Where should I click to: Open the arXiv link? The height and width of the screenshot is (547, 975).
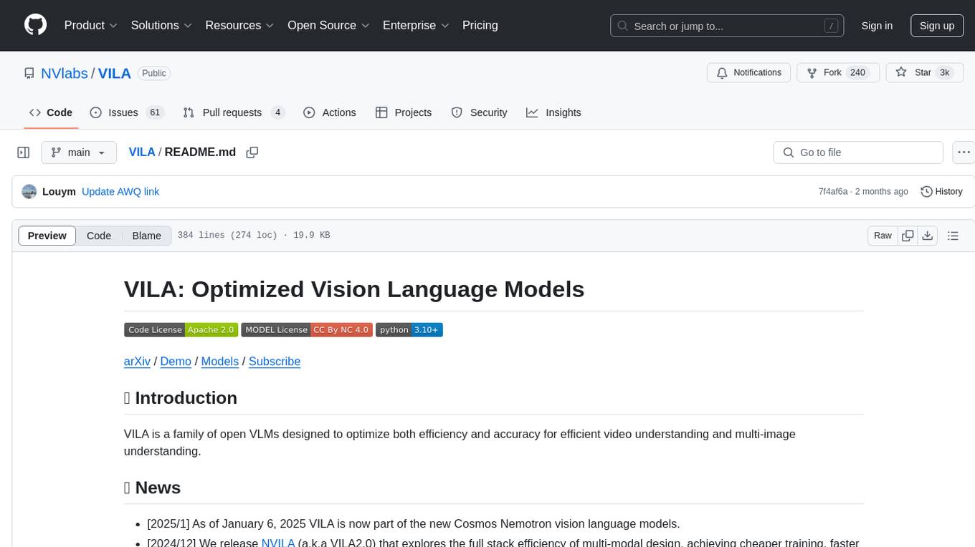137,362
